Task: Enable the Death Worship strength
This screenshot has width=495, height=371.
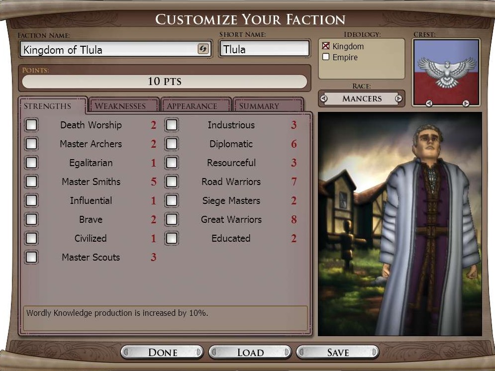Action: click(31, 125)
